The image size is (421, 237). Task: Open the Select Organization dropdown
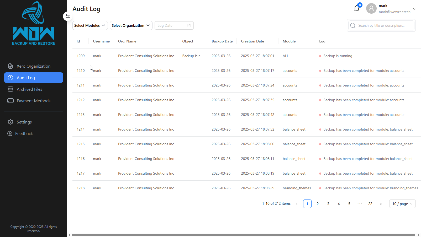(131, 25)
